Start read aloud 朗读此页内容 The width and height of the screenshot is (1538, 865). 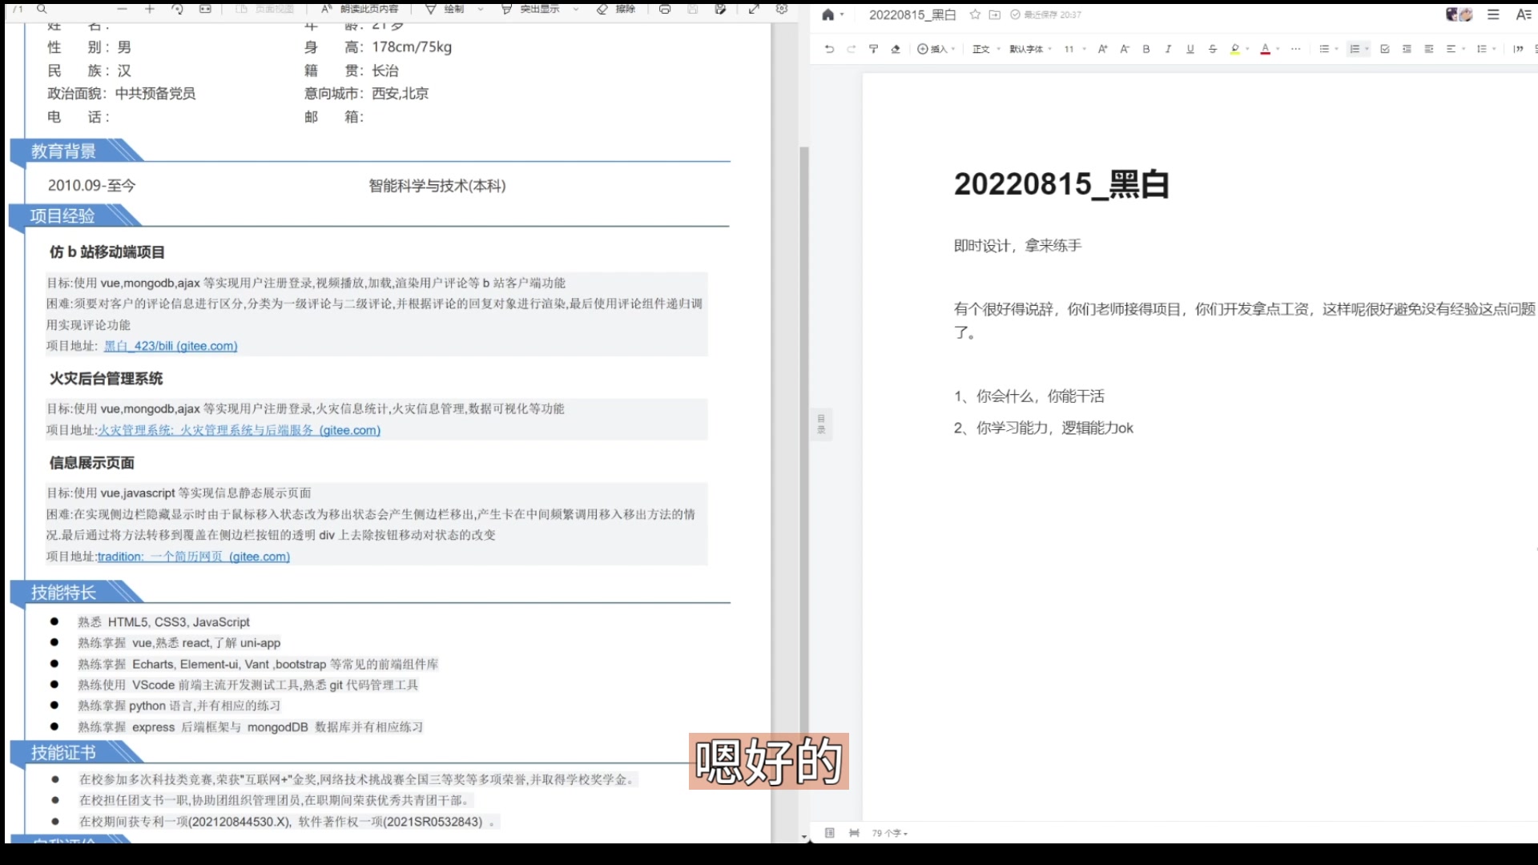(360, 9)
